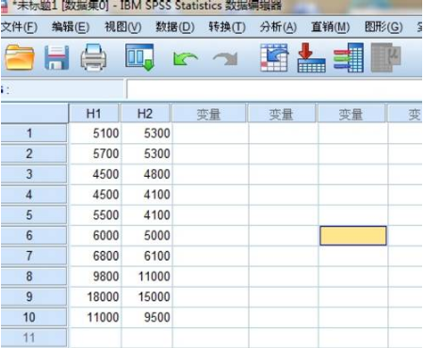Viewport: 424px width, 348px height.
Task: Click the grayed Run descriptive statistics icon
Action: [x=385, y=57]
